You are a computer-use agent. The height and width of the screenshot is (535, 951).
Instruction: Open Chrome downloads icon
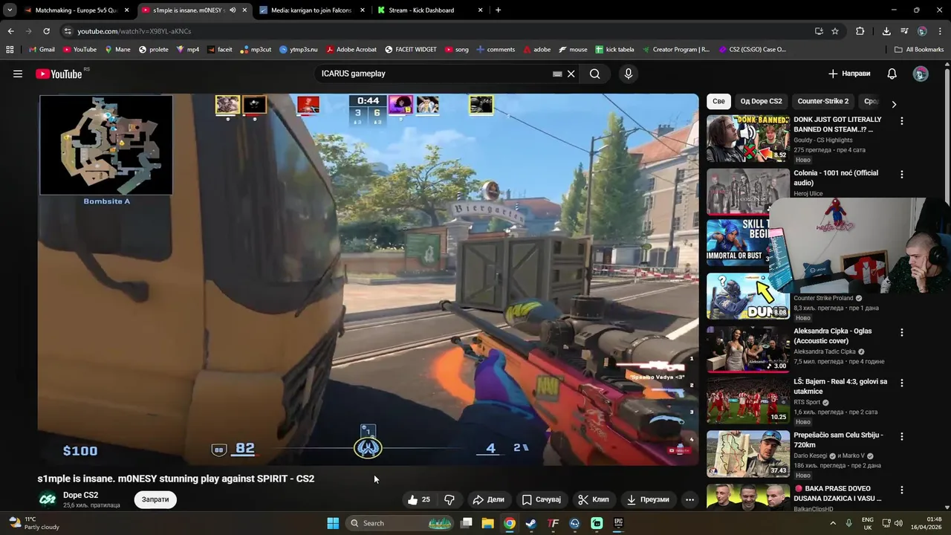(x=886, y=31)
